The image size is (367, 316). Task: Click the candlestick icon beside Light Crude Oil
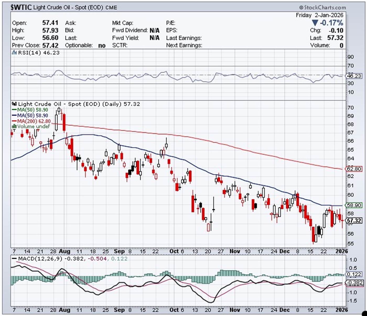tap(14, 104)
